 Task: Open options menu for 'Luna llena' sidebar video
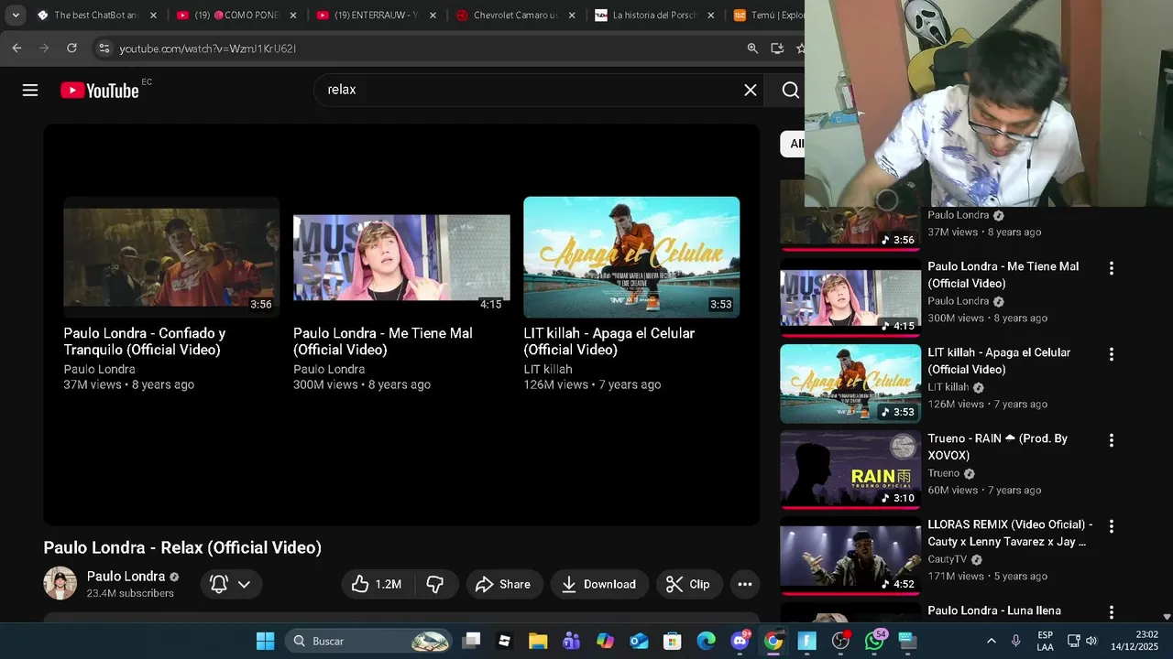point(1112,612)
